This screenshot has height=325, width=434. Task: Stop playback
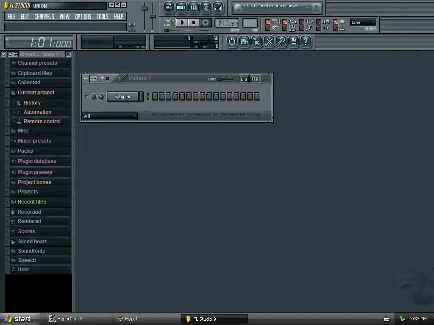click(194, 22)
